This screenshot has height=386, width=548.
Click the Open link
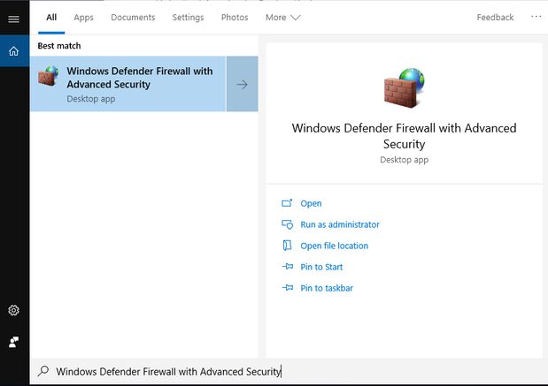pyautogui.click(x=311, y=203)
